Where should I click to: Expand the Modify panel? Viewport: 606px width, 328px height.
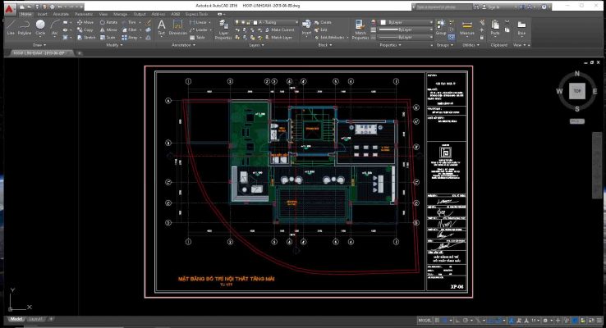114,45
